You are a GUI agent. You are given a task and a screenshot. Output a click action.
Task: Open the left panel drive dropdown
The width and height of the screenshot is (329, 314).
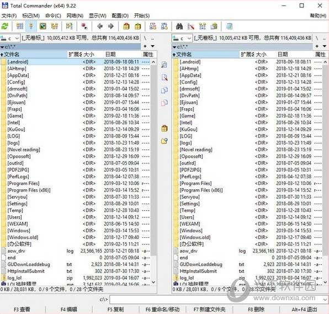[10, 38]
